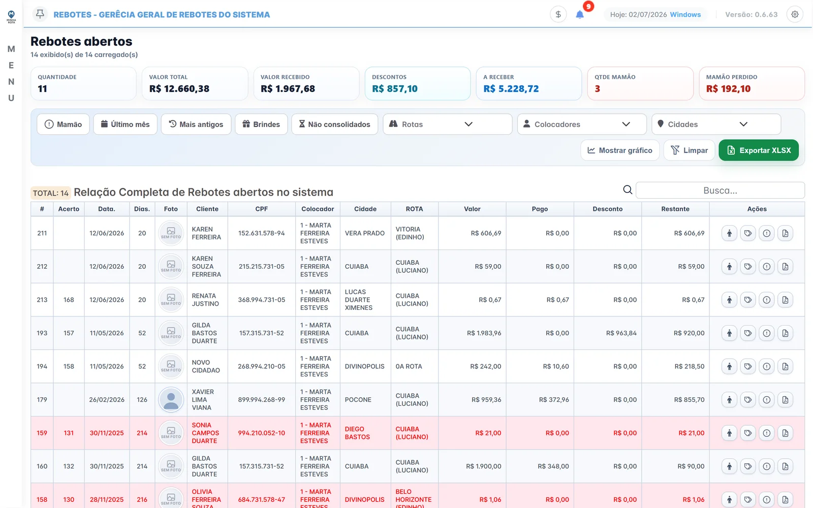Screen dimensions: 813x508
Task: Click the Qtde Mamão summary card
Action: (x=640, y=83)
